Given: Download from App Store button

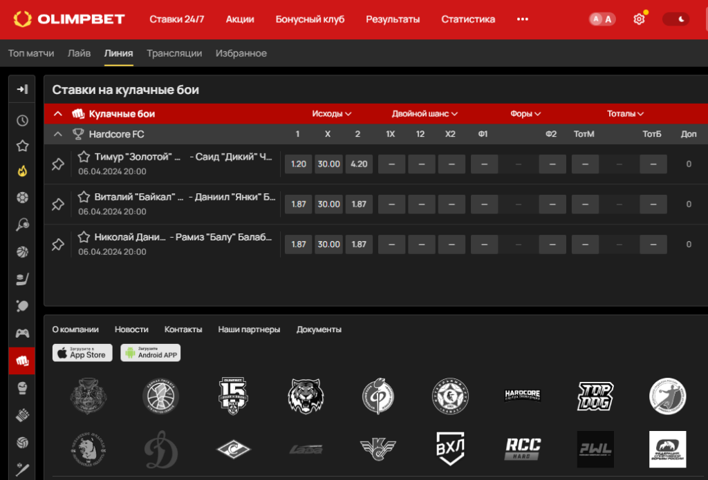Looking at the screenshot, I should point(82,353).
